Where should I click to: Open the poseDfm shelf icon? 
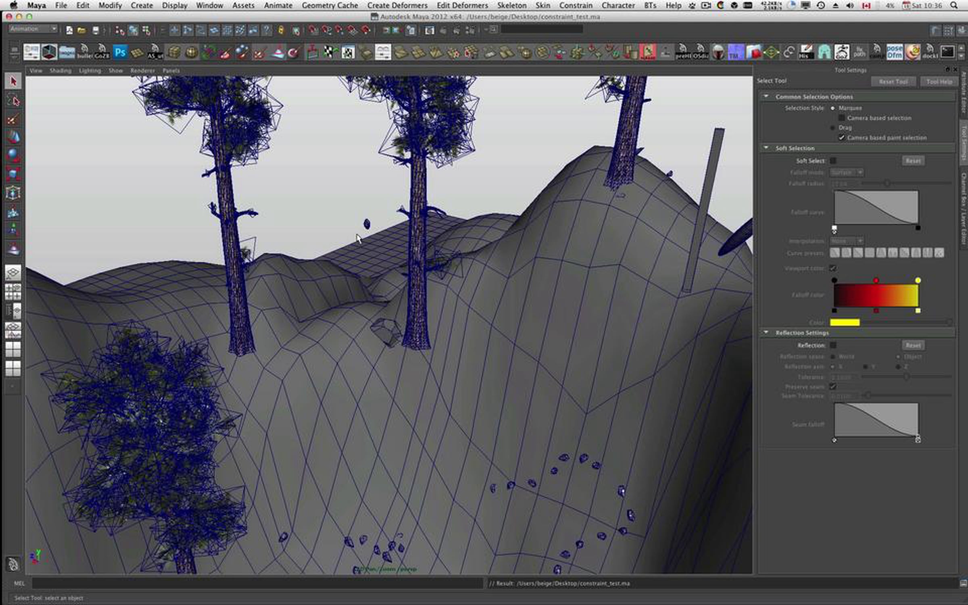coord(894,52)
